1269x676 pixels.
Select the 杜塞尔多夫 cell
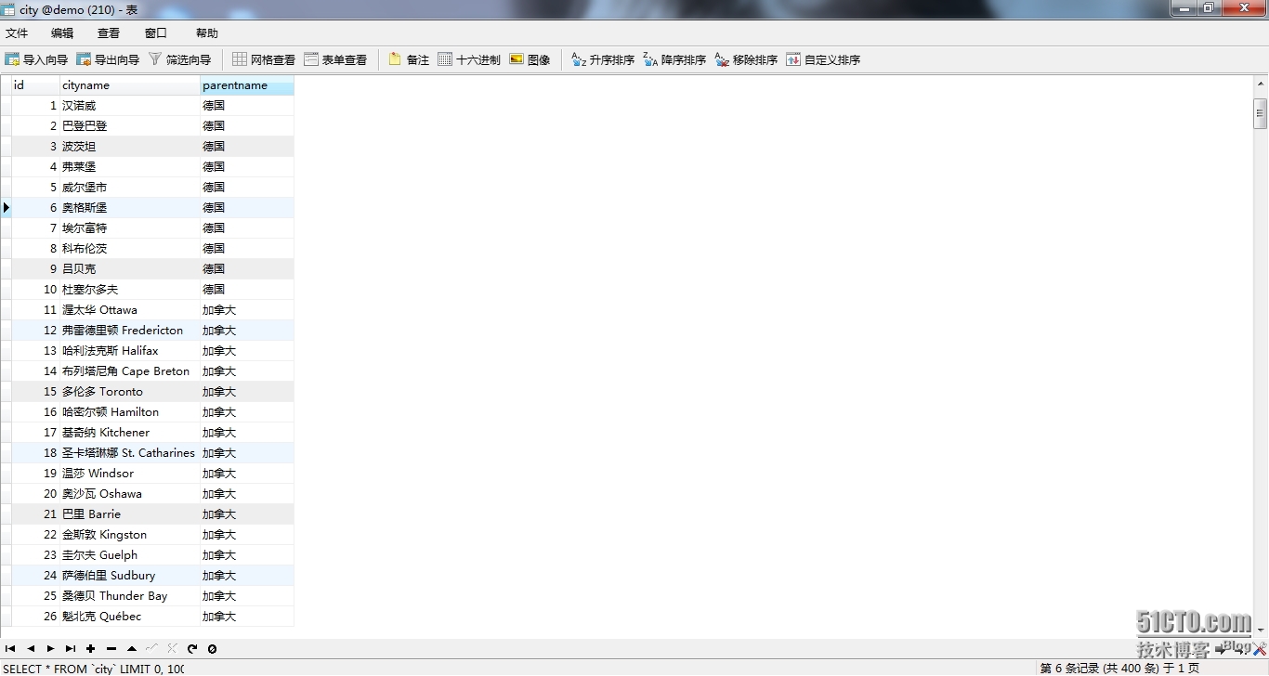tap(130, 290)
